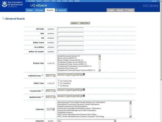
Task: Open Published Date day dropdown
Action: click(x=72, y=75)
